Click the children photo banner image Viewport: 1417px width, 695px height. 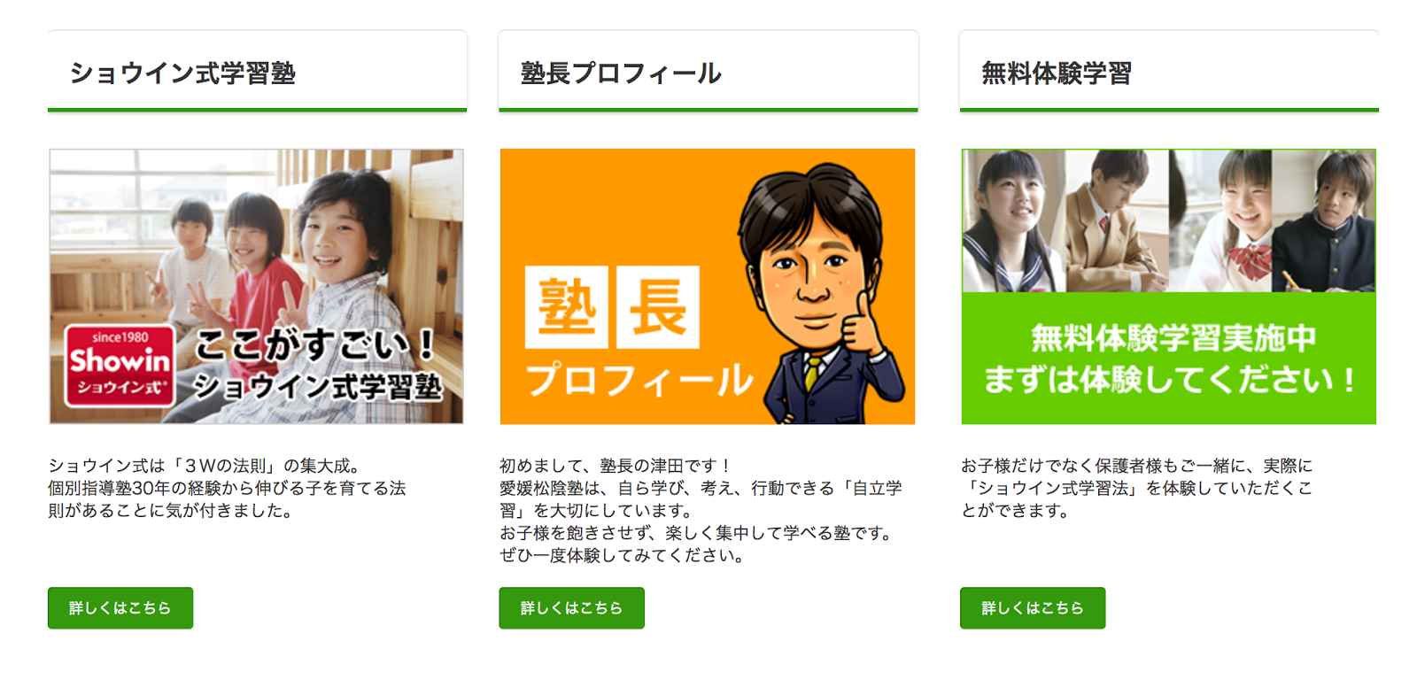point(256,286)
